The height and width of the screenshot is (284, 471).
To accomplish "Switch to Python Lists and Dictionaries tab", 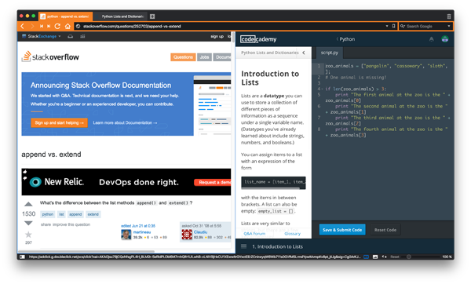I will click(120, 16).
